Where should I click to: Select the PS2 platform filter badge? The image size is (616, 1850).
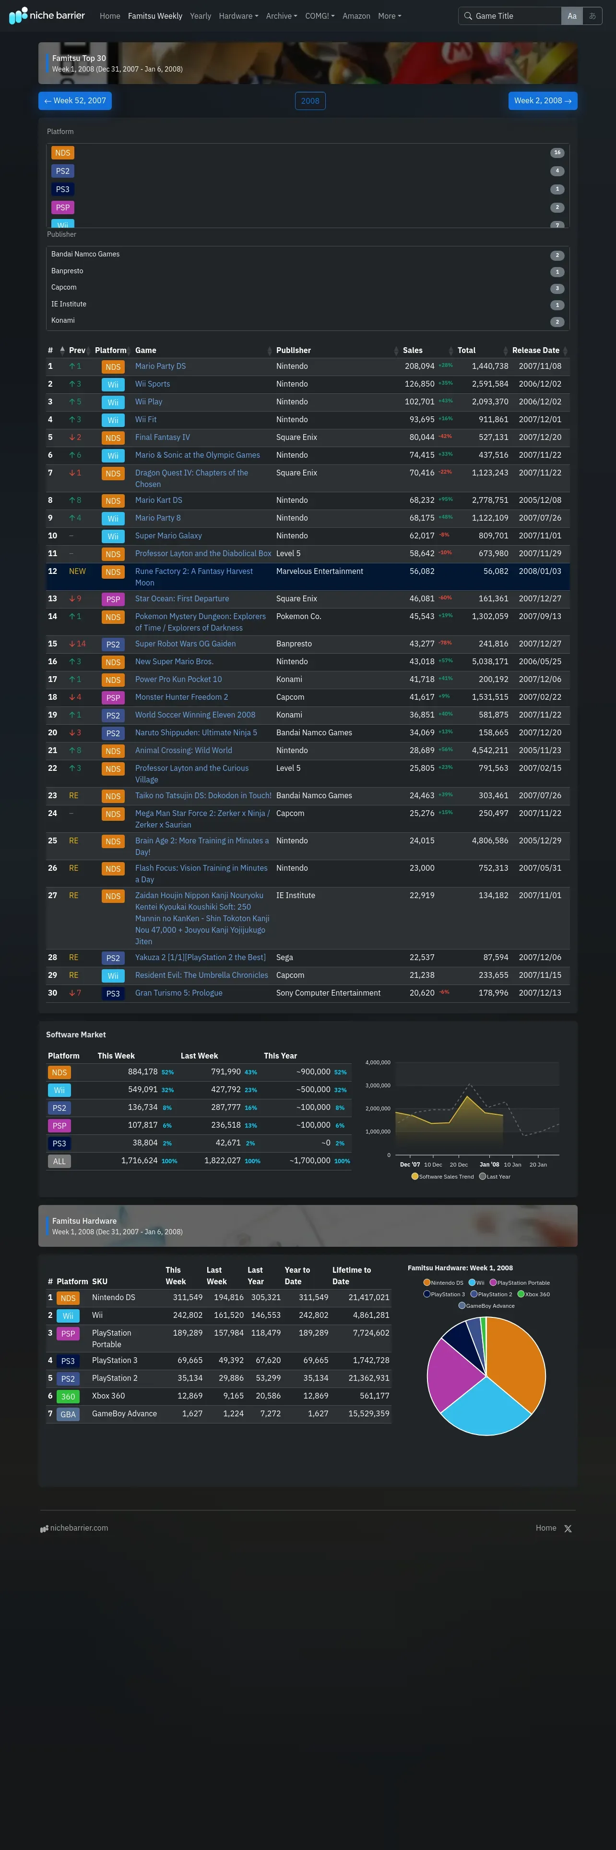click(62, 171)
